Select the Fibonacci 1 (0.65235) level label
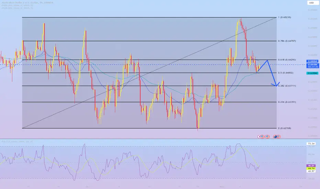This screenshot has height=189, width=320. point(285,18)
